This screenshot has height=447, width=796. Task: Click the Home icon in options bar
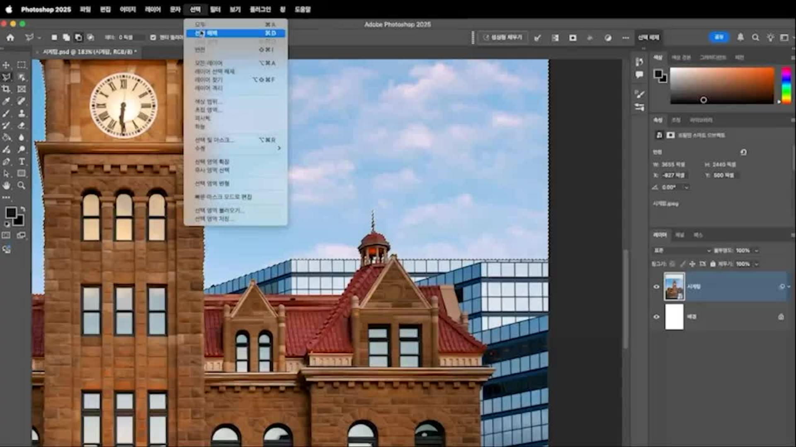pyautogui.click(x=10, y=38)
